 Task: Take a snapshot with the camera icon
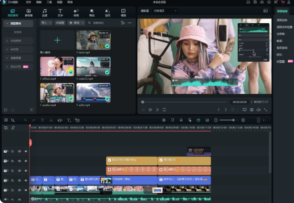point(252,109)
